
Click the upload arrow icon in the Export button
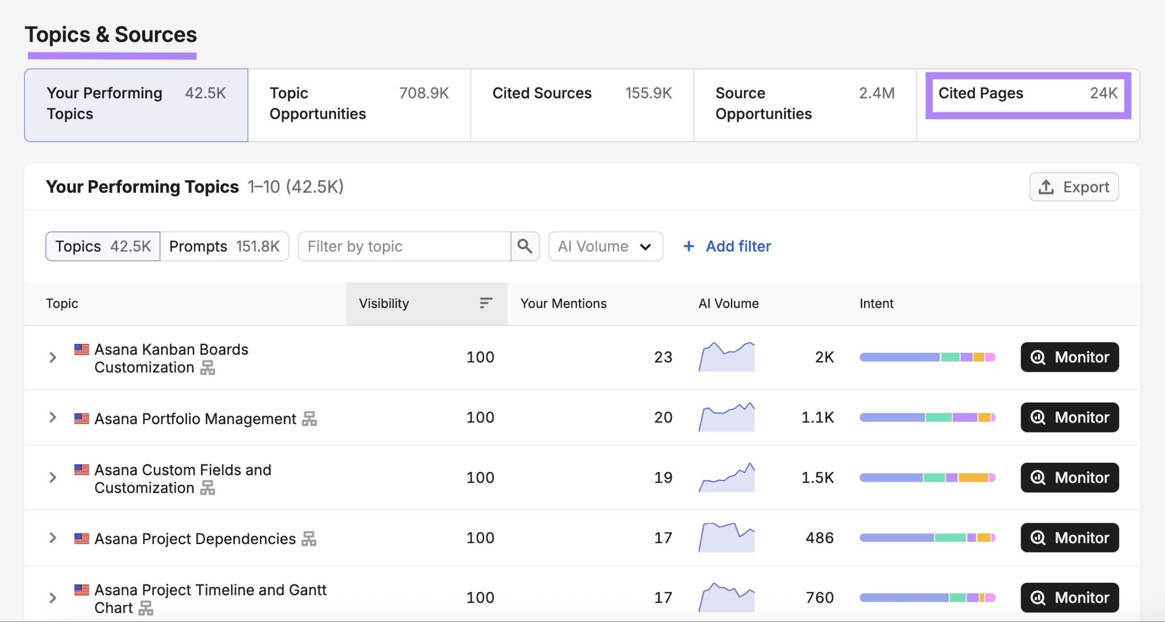pyautogui.click(x=1046, y=187)
